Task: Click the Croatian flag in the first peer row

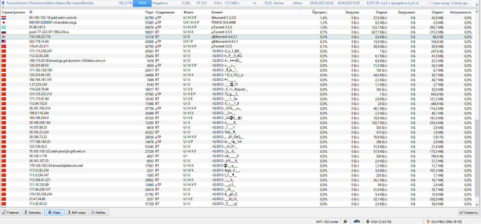Action: (4, 18)
